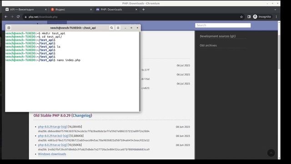
Task: Close the Яндекс tab
Action: coord(91,10)
